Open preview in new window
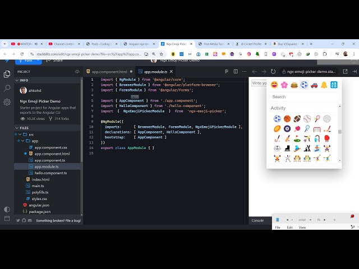The width and height of the screenshot is (359, 269). pyautogui.click(x=344, y=72)
